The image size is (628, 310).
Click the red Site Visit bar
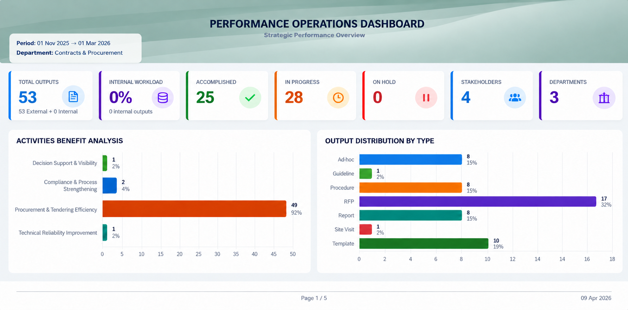366,229
